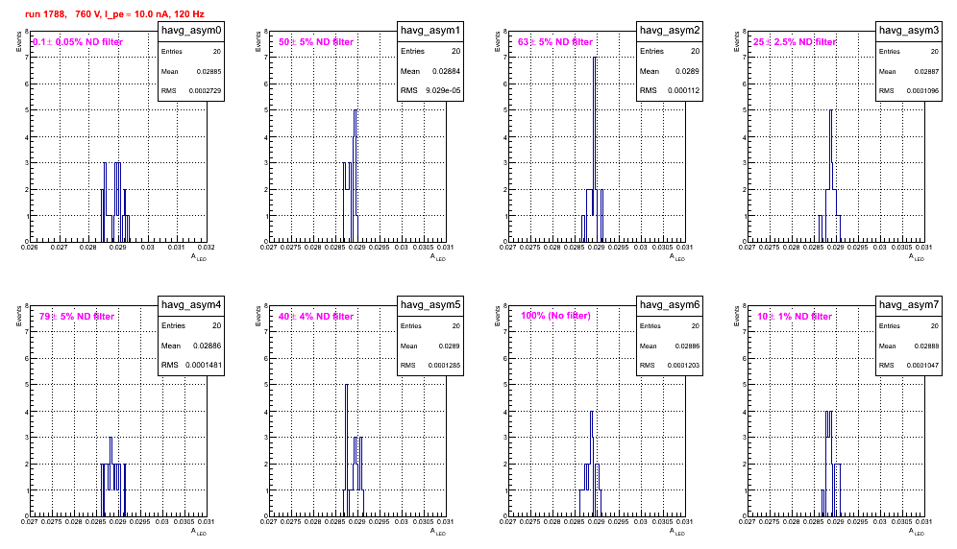Viewport: 957px width, 549px height.
Task: Click Entries 20 in havg_asym2 stats
Action: coord(670,51)
